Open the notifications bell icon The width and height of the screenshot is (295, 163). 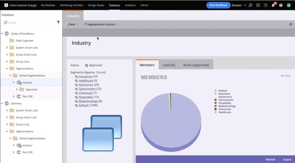[x=273, y=5]
